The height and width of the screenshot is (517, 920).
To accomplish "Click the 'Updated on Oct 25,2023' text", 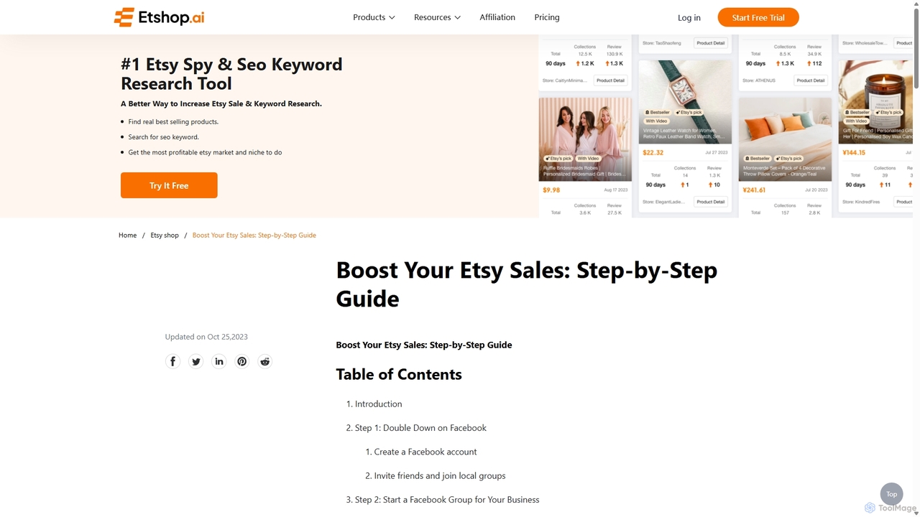I will [206, 337].
